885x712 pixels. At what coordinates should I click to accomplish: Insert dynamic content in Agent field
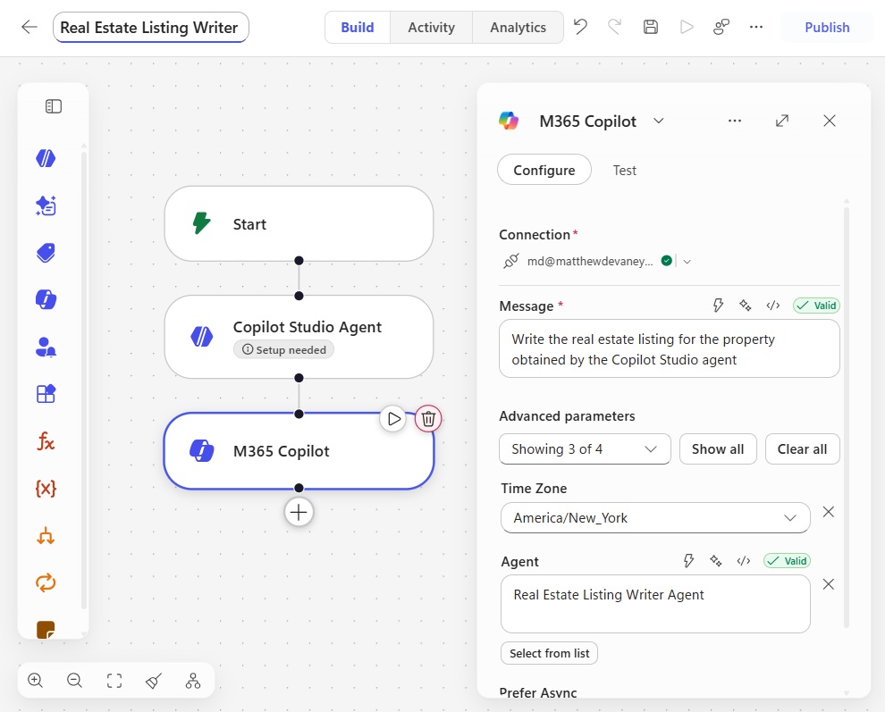688,560
